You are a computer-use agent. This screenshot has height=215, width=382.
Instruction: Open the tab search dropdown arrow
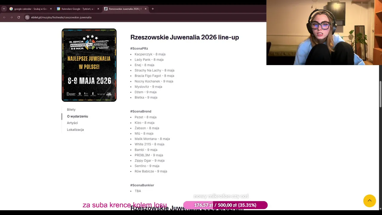coord(4,9)
